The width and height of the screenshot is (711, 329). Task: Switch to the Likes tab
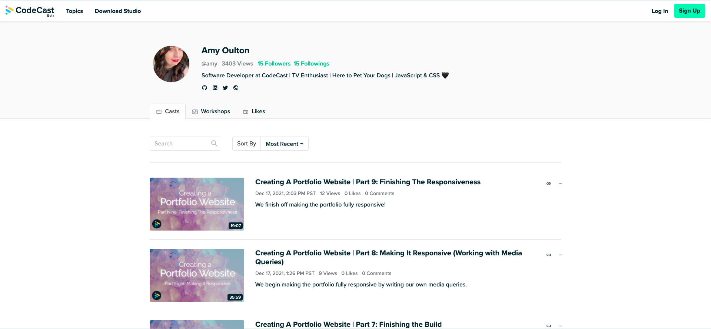click(x=254, y=111)
